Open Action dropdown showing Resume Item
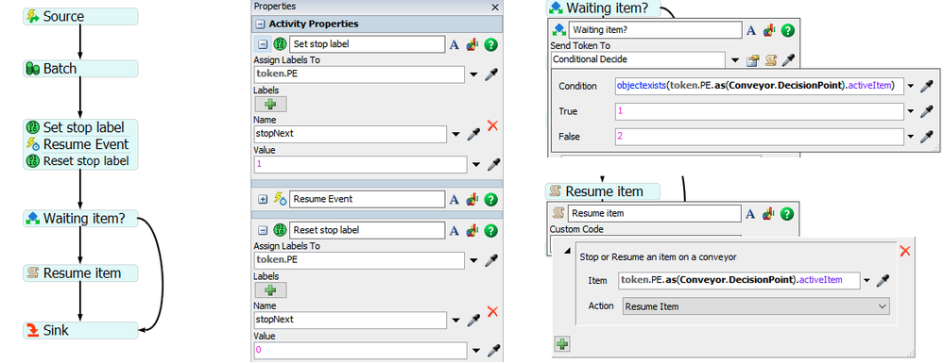 [756, 306]
